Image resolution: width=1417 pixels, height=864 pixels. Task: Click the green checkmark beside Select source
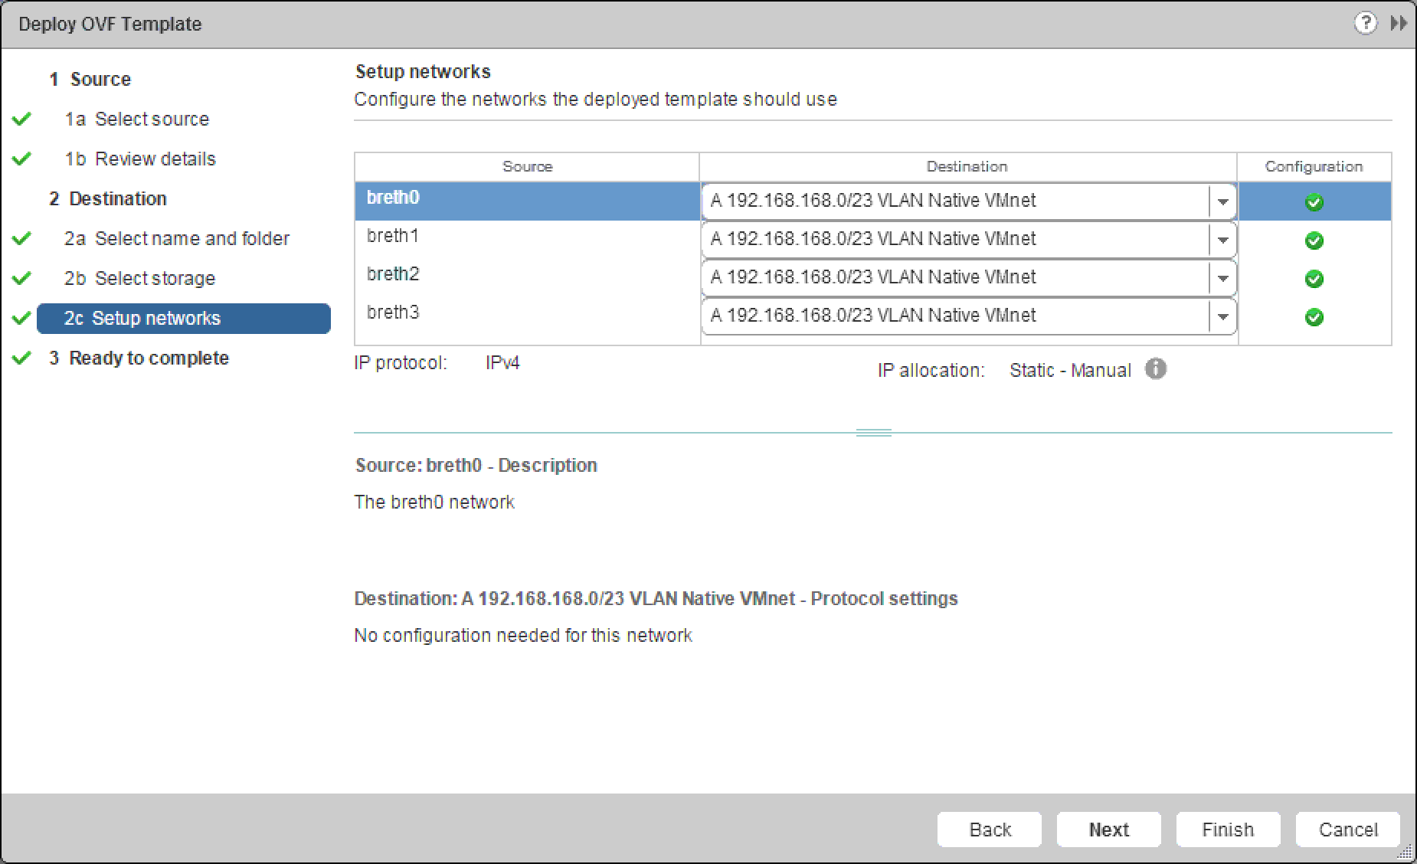click(22, 119)
